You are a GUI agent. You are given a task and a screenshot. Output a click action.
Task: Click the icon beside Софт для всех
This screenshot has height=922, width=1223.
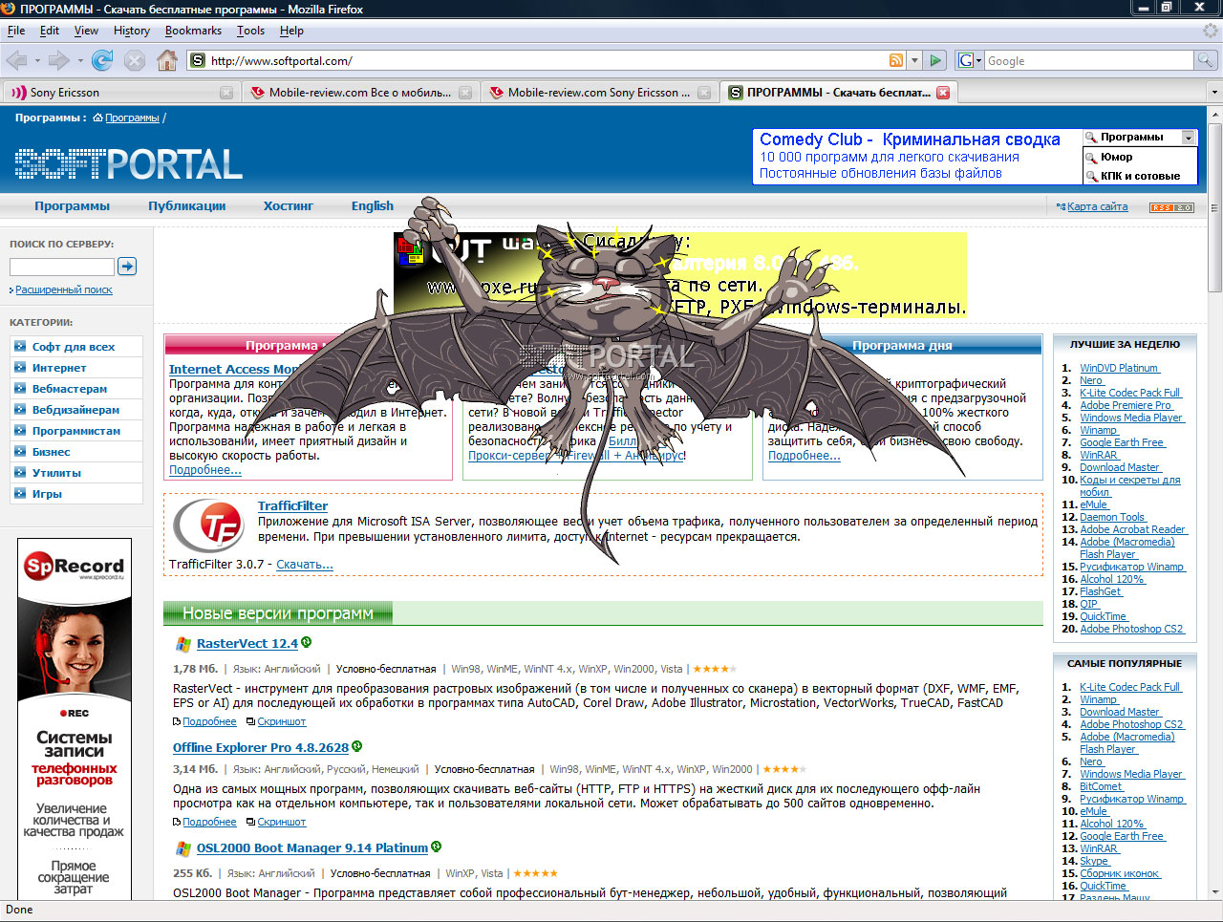pyautogui.click(x=20, y=346)
